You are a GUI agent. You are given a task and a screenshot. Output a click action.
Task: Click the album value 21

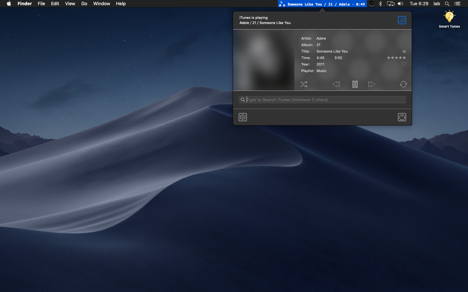point(318,45)
